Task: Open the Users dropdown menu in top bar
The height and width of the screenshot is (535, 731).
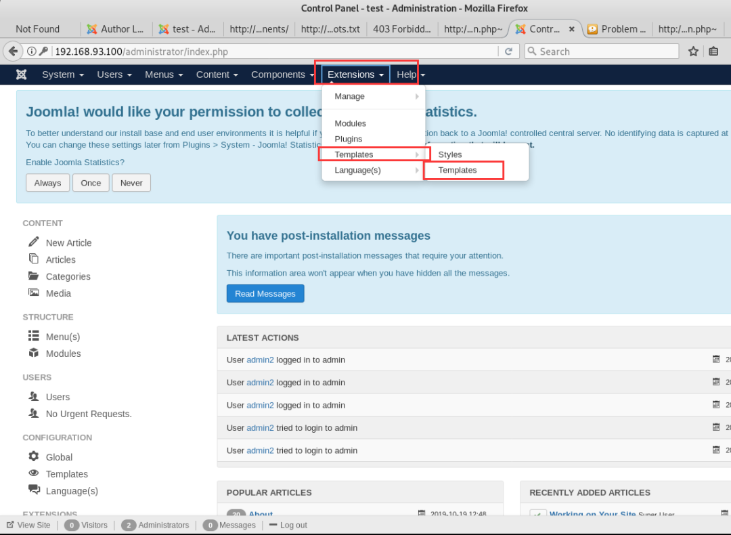Action: coord(114,74)
